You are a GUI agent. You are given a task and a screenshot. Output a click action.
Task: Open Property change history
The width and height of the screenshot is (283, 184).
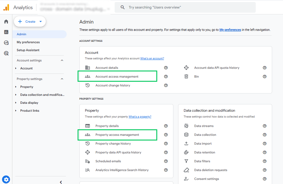click(x=113, y=143)
